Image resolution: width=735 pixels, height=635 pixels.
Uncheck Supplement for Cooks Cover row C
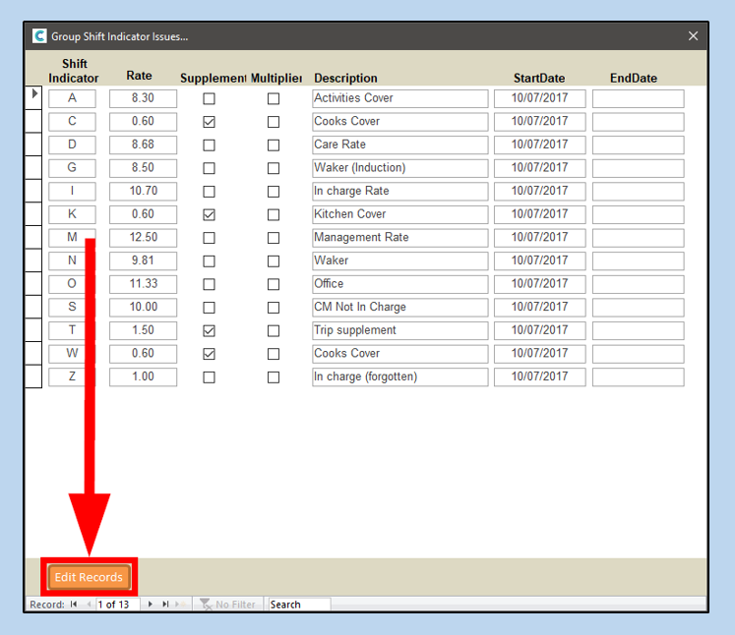209,122
